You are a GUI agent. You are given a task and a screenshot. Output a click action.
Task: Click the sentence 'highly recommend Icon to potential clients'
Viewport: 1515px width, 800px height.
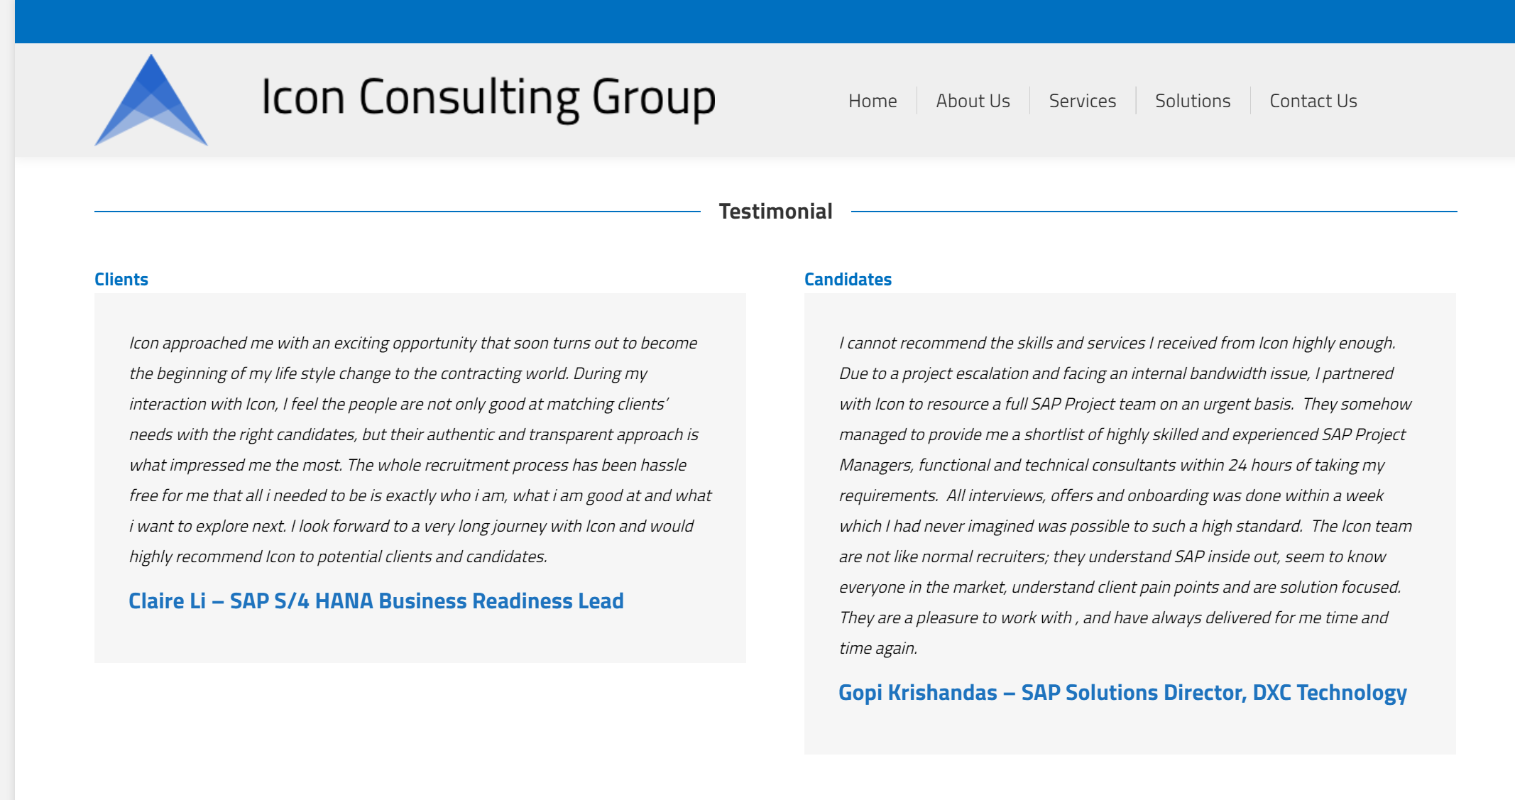(x=338, y=557)
